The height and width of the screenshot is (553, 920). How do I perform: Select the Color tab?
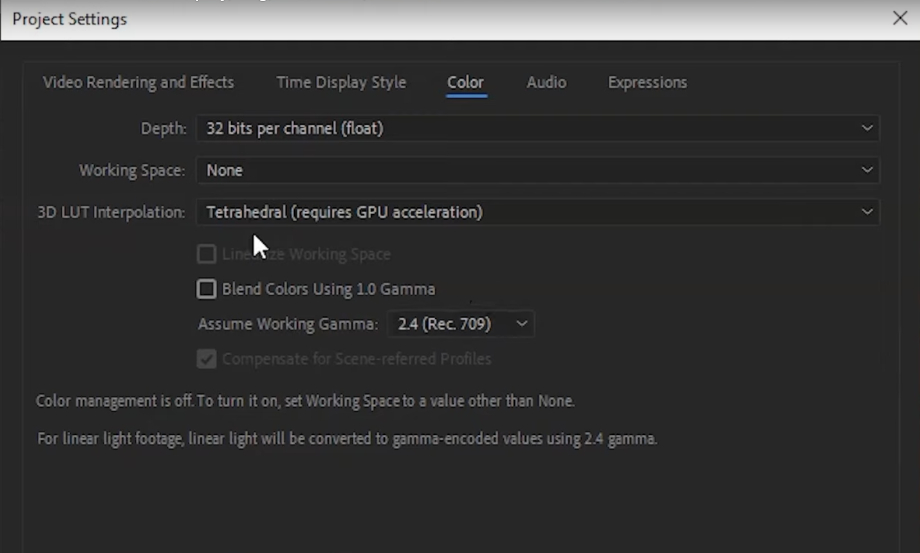click(465, 82)
